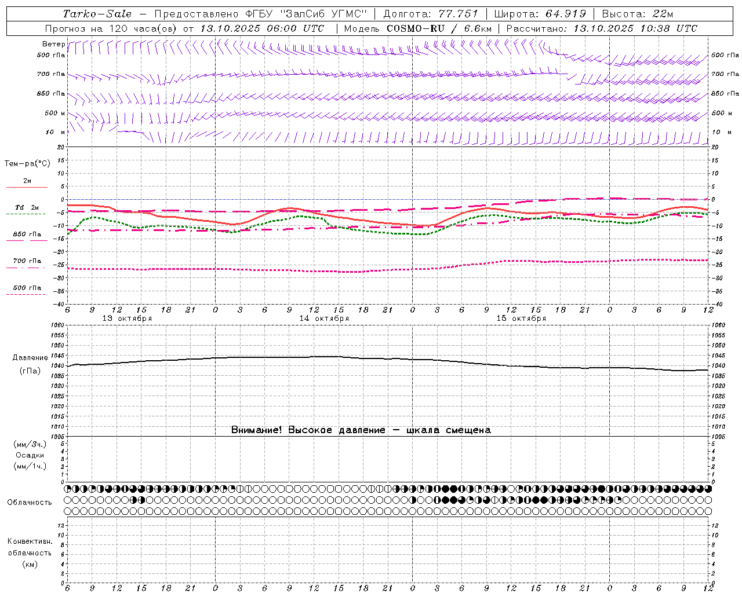The image size is (742, 593).
Task: Select the 'Предоставлено ФГБУ "ЗапСиб УГМС"' provider text
Action: tap(260, 14)
